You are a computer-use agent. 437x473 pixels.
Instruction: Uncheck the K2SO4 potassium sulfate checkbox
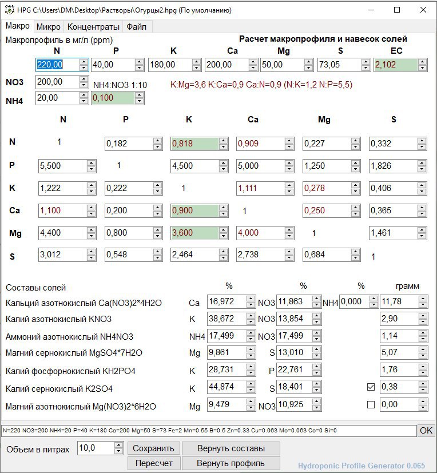tap(371, 387)
